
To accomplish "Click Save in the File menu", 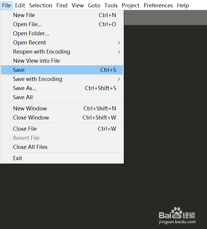I will point(19,70).
